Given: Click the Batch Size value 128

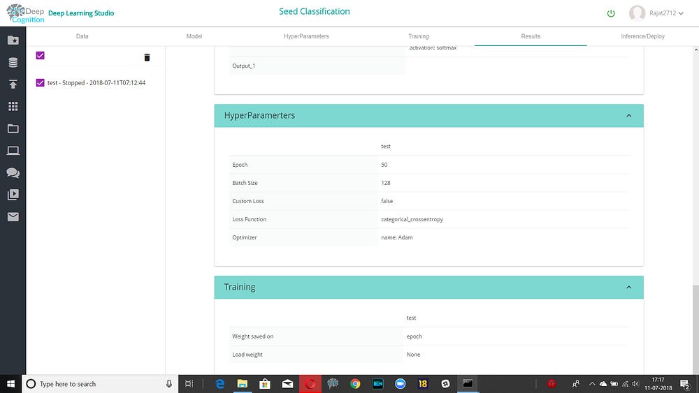Looking at the screenshot, I should [386, 183].
